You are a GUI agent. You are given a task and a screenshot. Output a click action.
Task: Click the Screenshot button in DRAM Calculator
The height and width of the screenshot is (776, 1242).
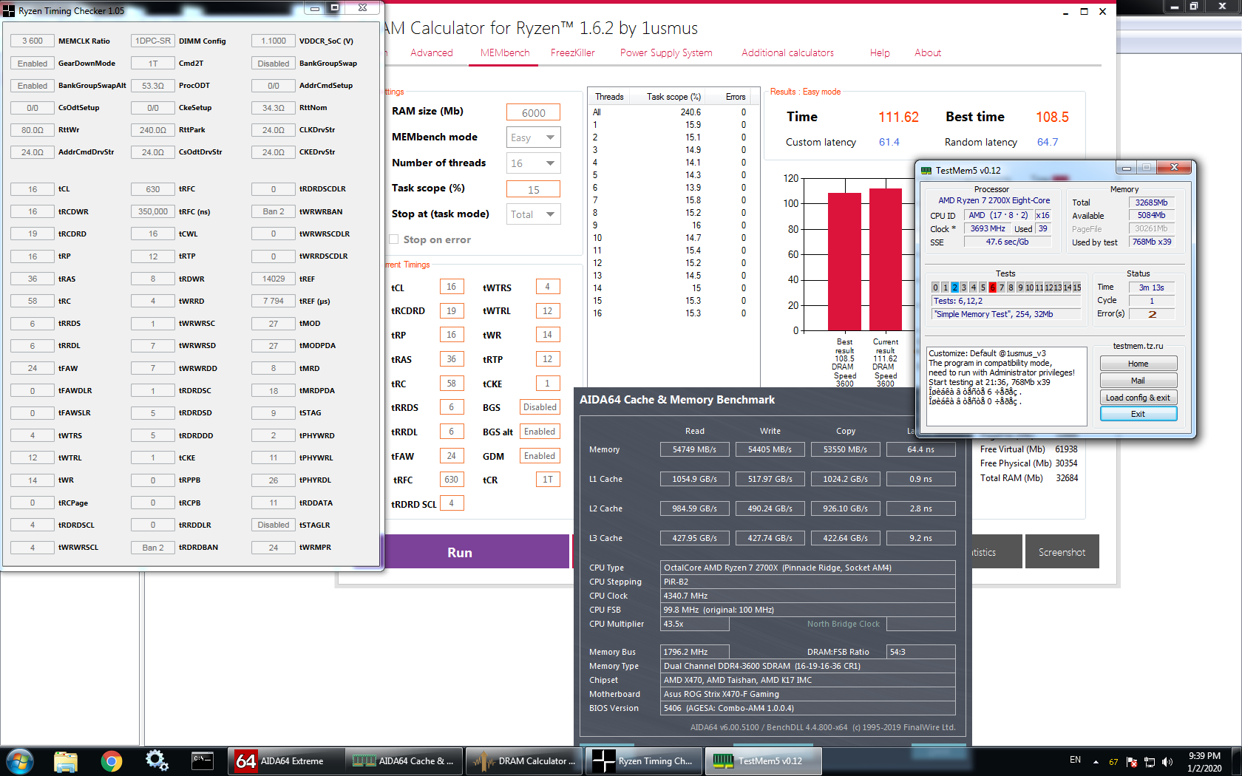click(x=1062, y=551)
